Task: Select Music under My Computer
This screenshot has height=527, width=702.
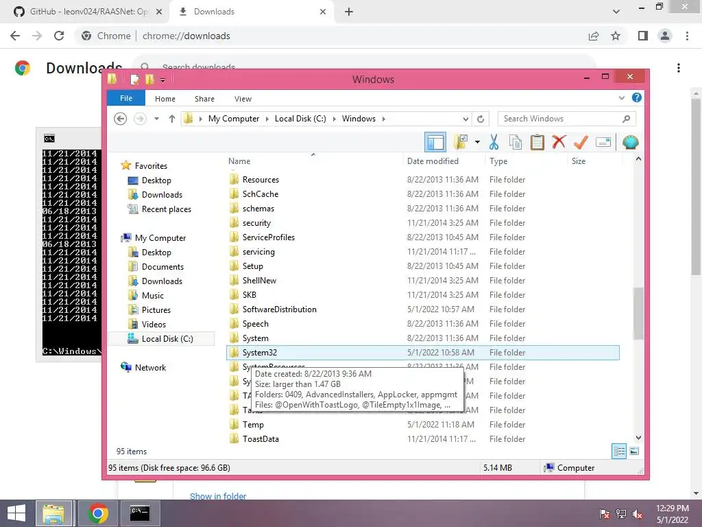Action: 153,295
